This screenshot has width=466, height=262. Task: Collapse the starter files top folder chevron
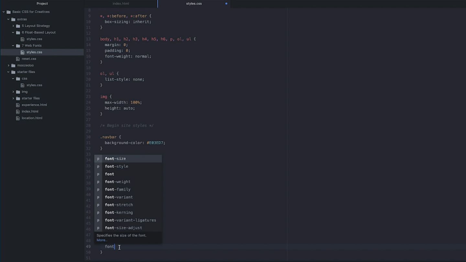[8, 72]
